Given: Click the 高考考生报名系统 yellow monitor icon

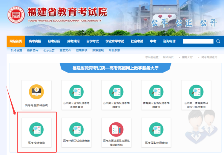Looking at the screenshot, I should (x=36, y=92).
